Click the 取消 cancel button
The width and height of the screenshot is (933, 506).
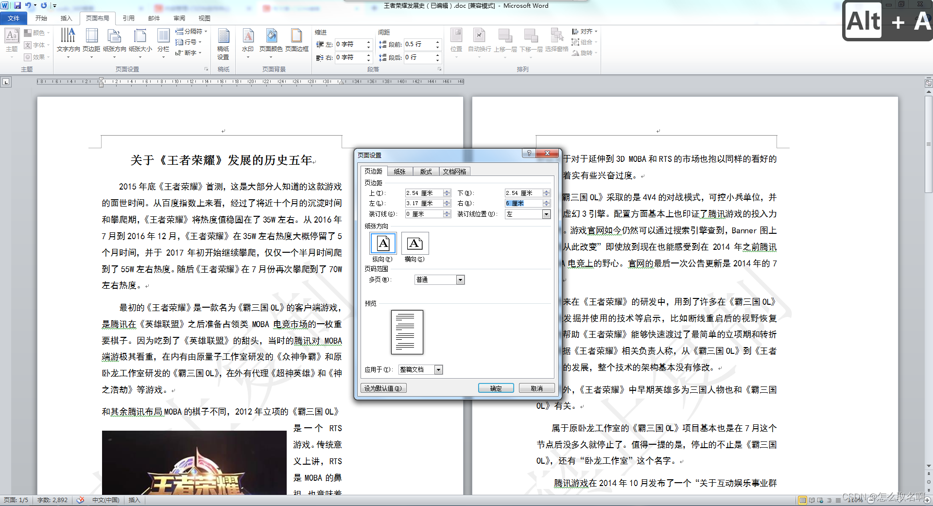pyautogui.click(x=536, y=388)
